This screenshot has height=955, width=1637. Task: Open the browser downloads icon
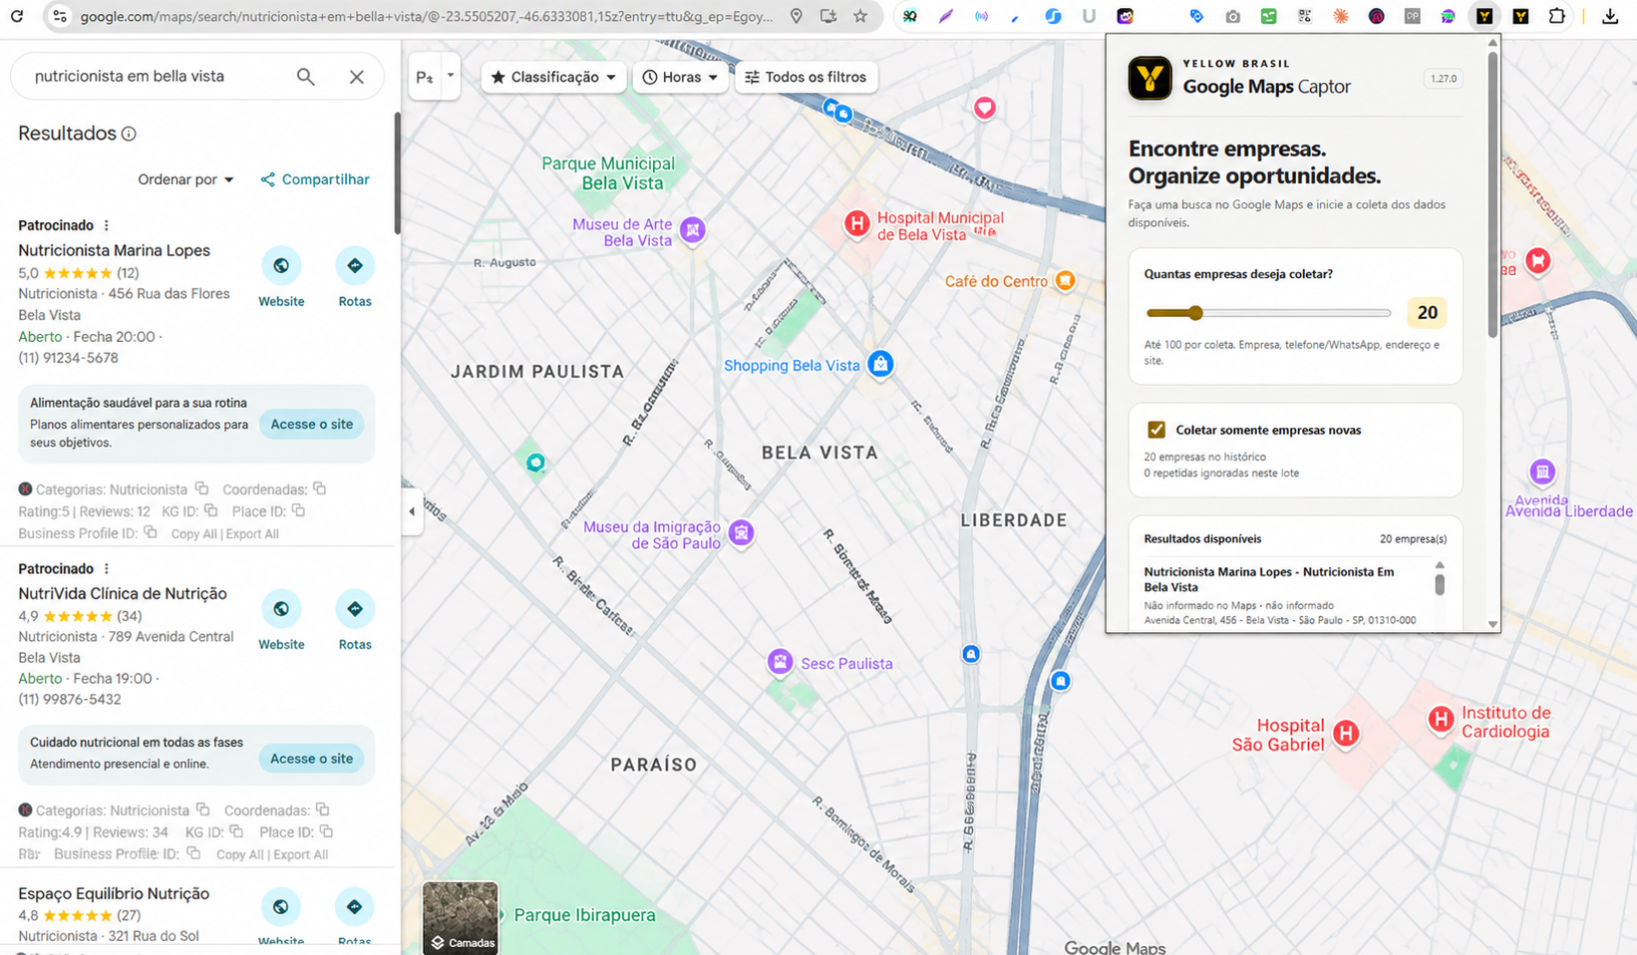tap(1610, 16)
